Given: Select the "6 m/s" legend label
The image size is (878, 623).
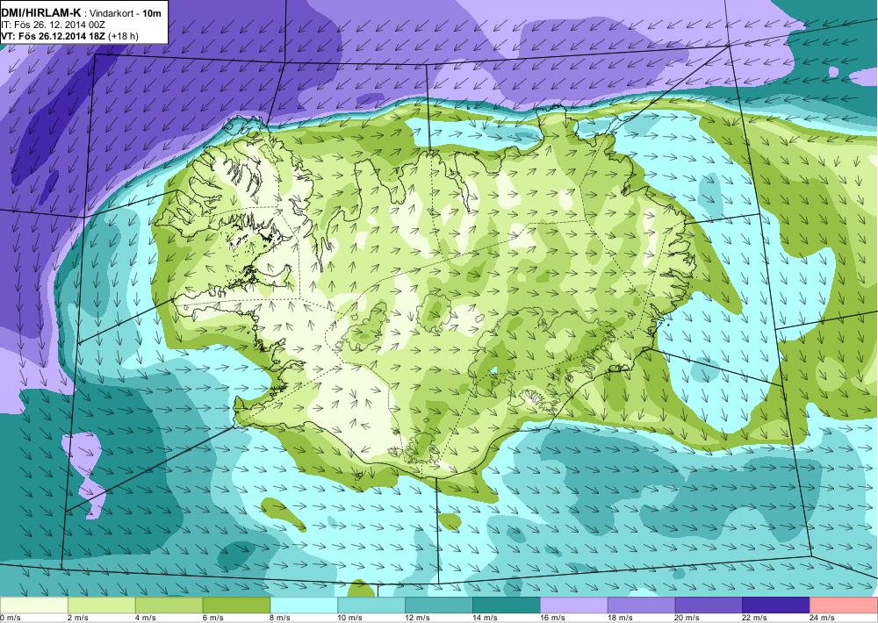Looking at the screenshot, I should [x=212, y=618].
